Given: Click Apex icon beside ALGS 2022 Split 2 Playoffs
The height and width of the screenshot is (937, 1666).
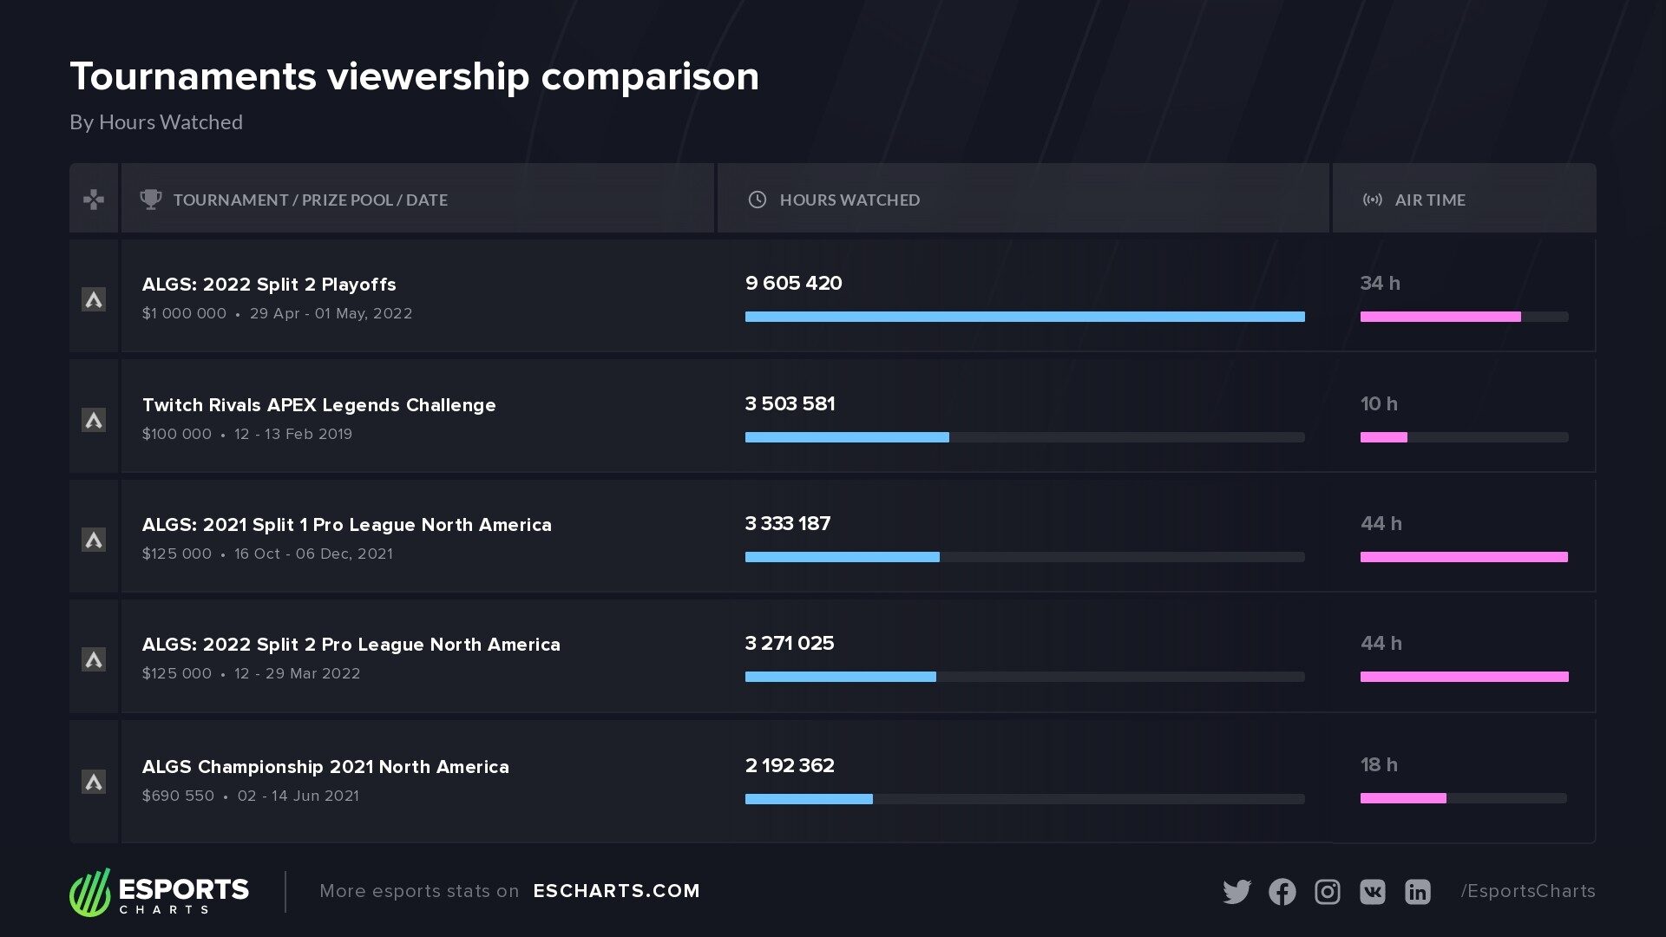Looking at the screenshot, I should pyautogui.click(x=94, y=299).
